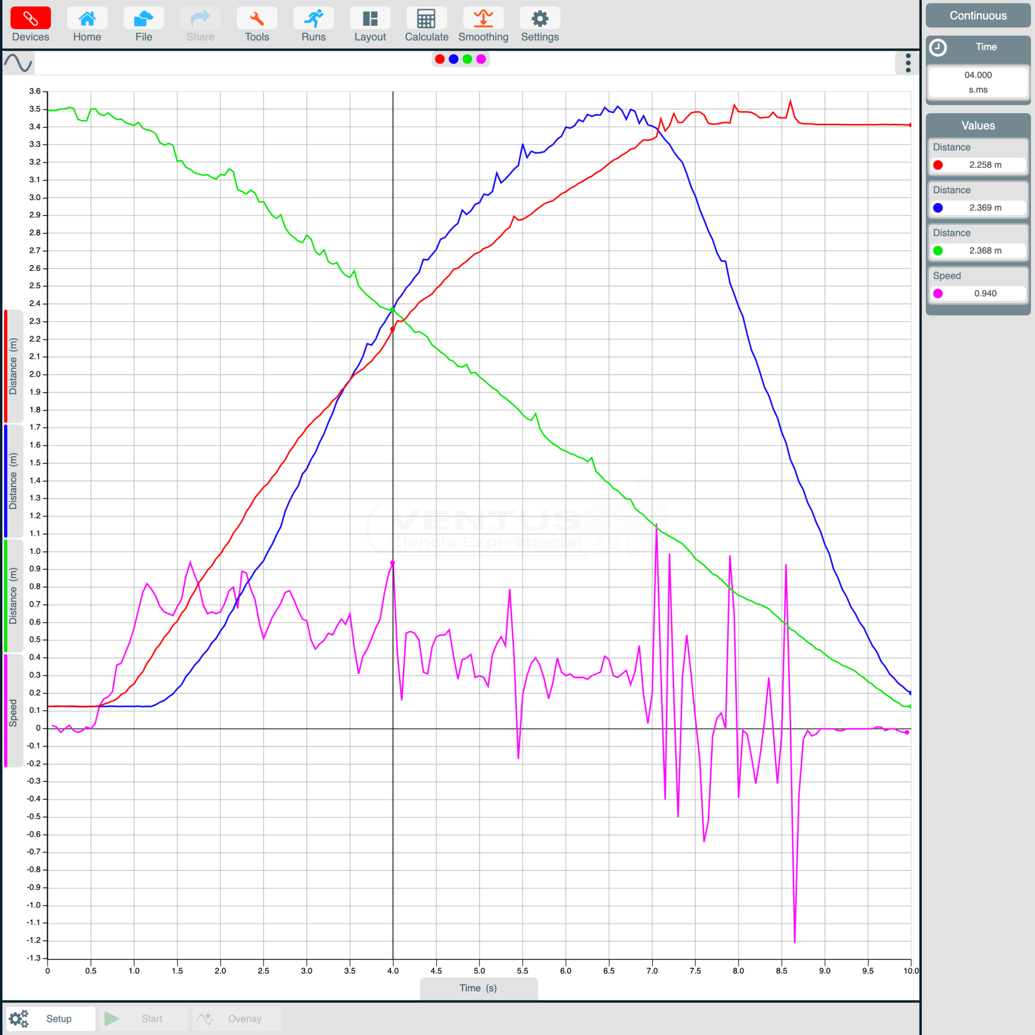Click the Time (s) axis label
This screenshot has width=1035, height=1035.
tap(478, 988)
